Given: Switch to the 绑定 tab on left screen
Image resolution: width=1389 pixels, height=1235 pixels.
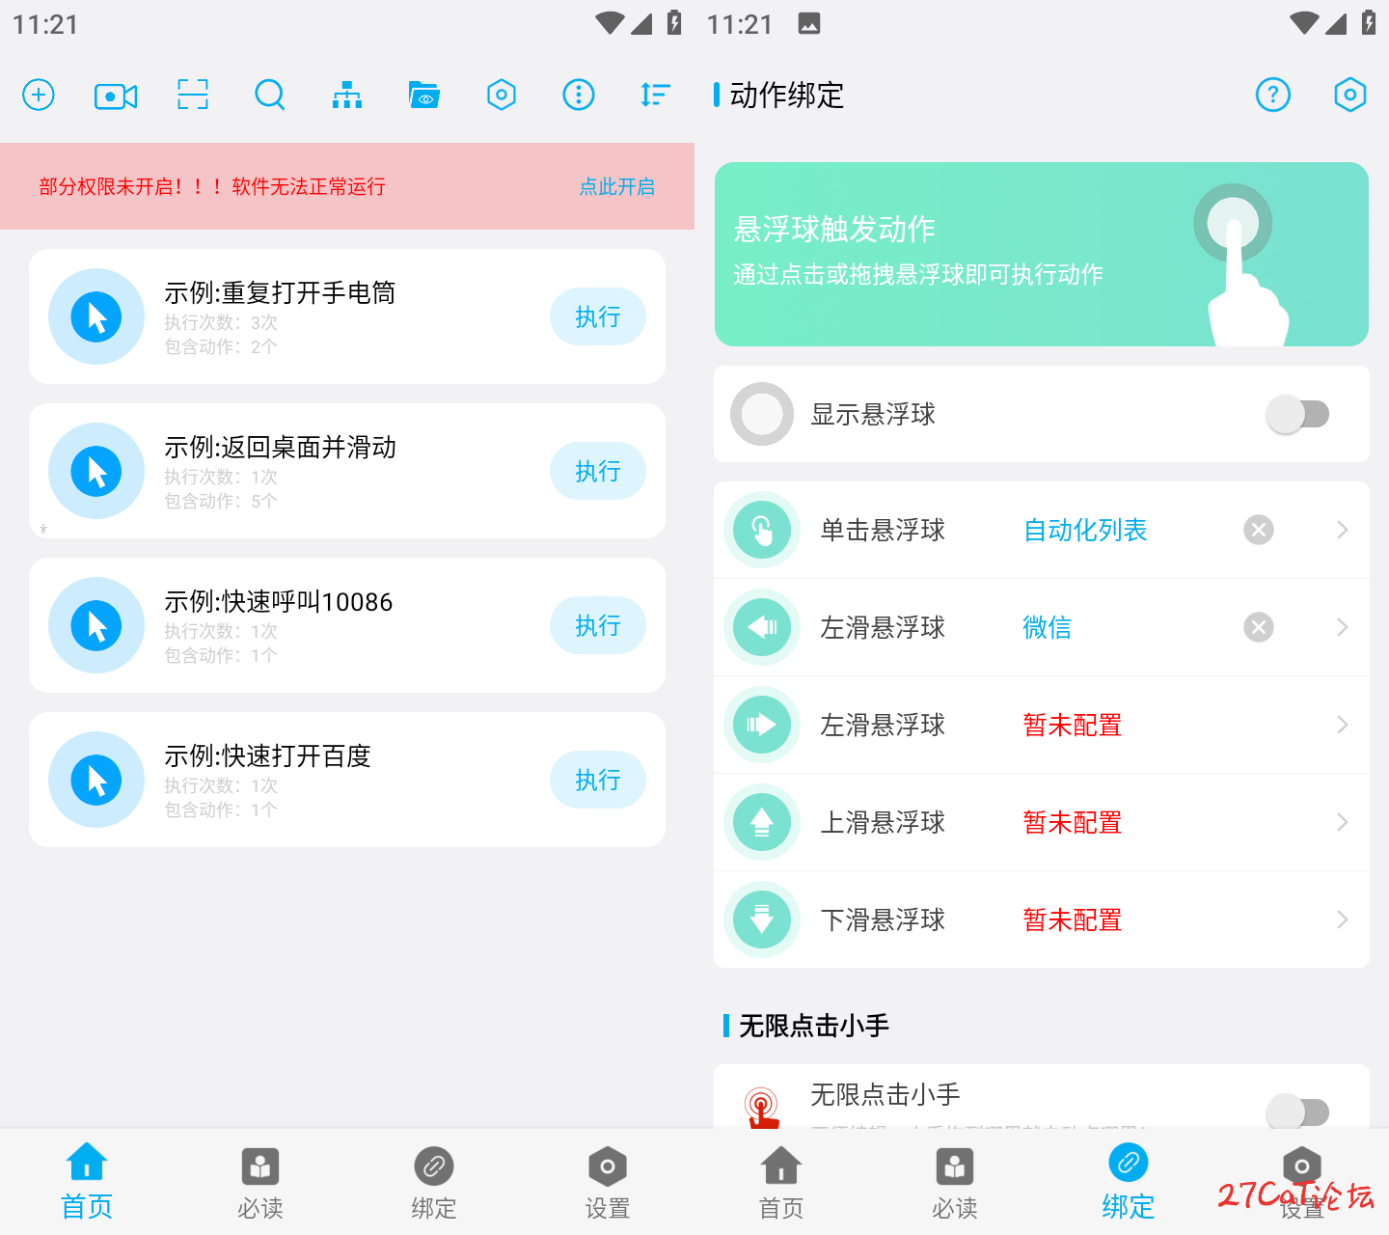Looking at the screenshot, I should pyautogui.click(x=434, y=1183).
